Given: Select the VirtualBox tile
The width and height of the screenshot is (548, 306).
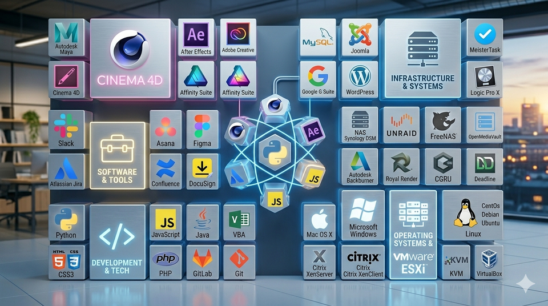Looking at the screenshot, I should coord(489,262).
